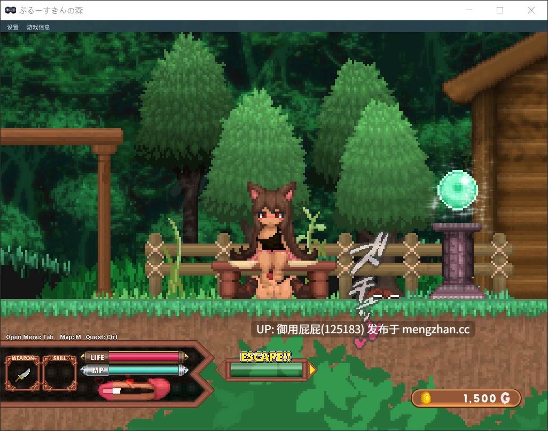Close the game window
548x431 pixels.
531,10
